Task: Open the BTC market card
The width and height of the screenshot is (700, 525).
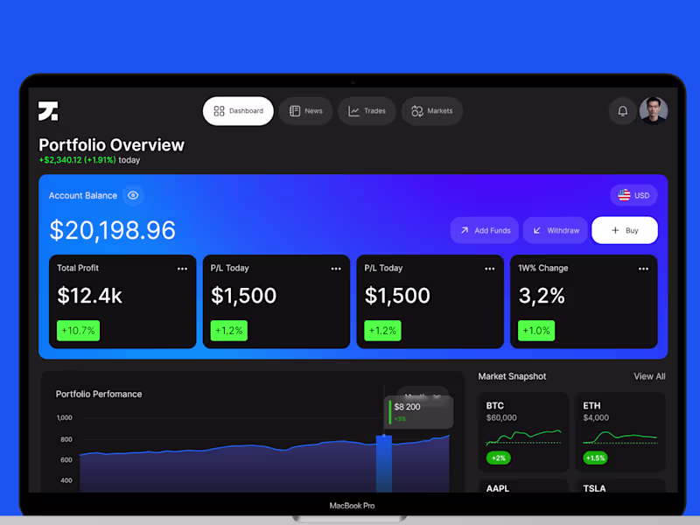Action: pyautogui.click(x=522, y=432)
